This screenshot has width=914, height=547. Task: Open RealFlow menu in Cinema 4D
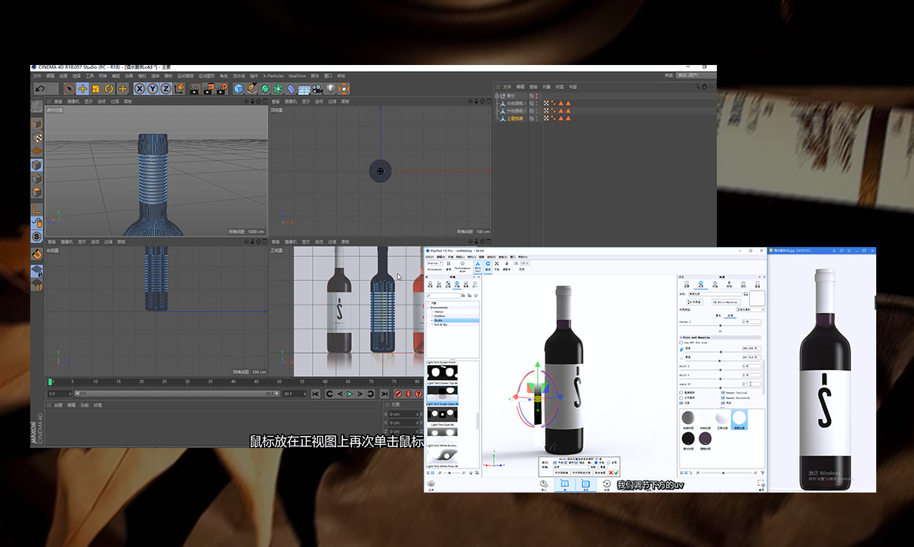pos(298,76)
